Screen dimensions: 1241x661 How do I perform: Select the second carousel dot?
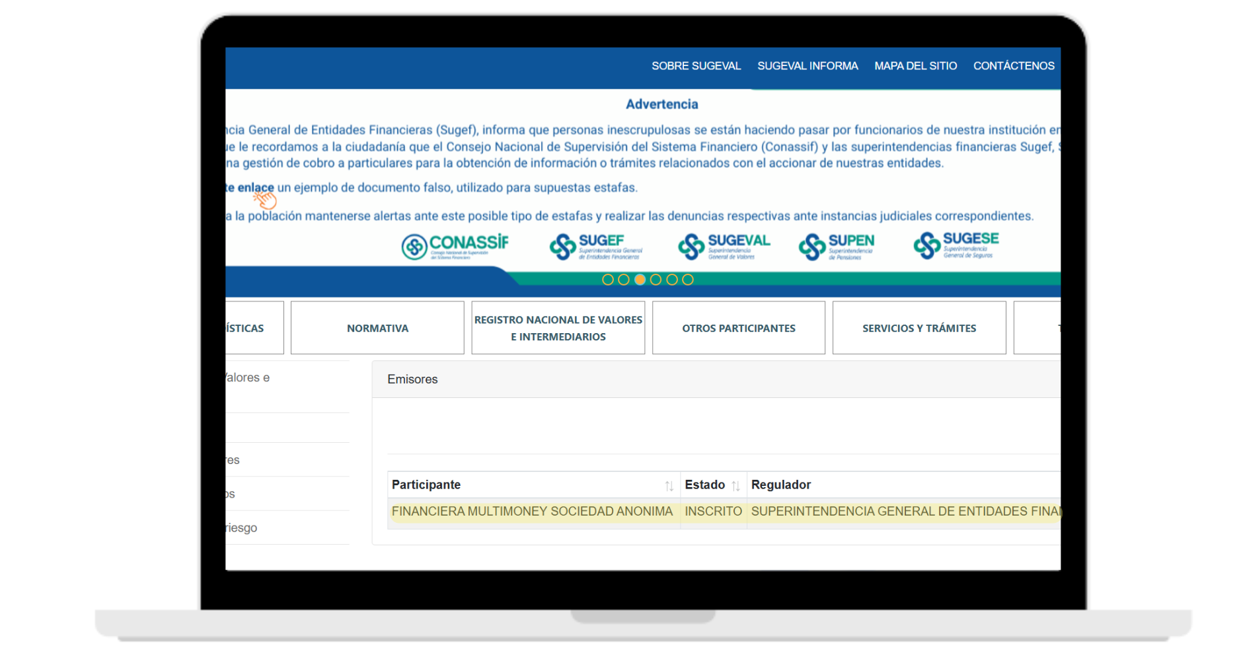tap(623, 280)
